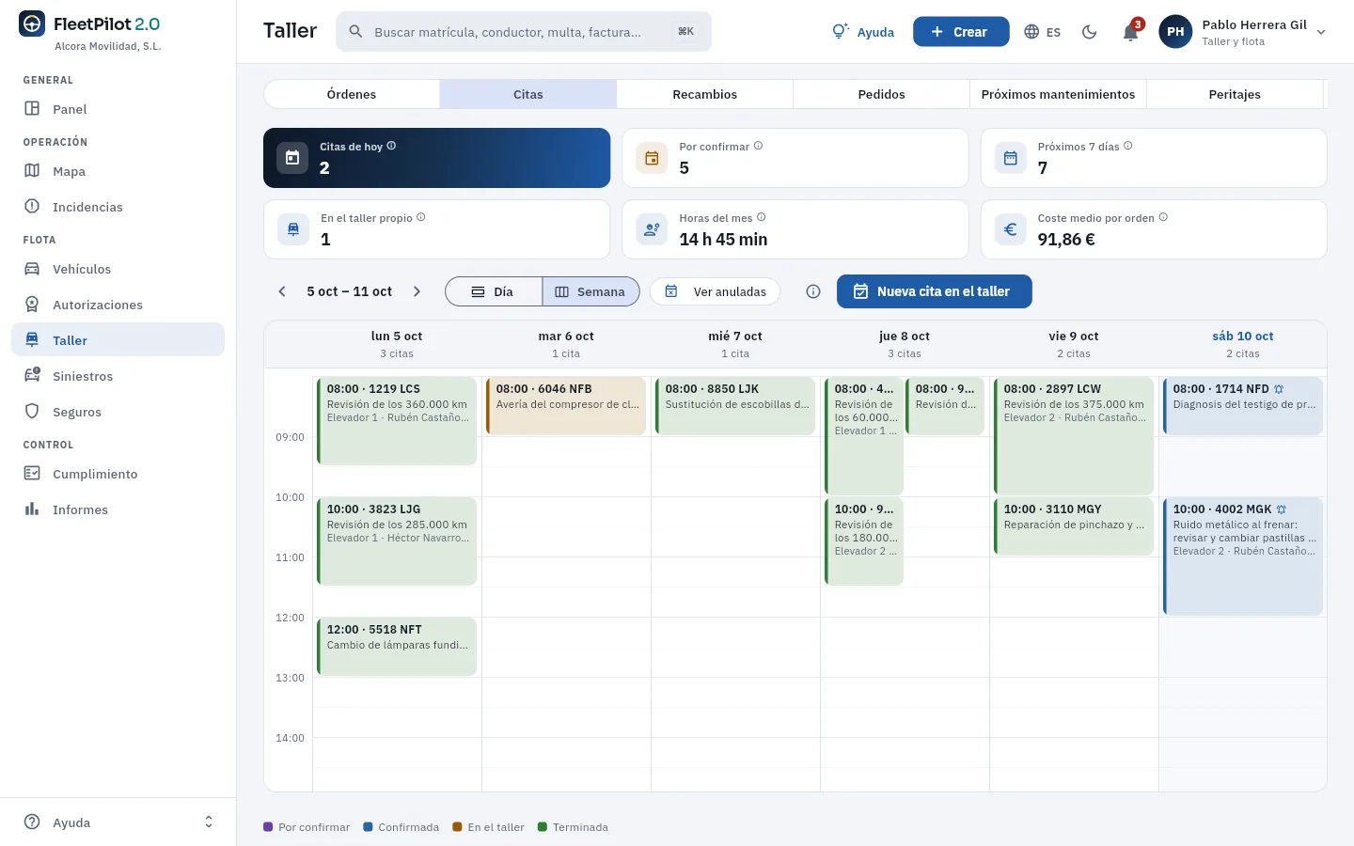Click info icon next to En el taller propio
The image size is (1354, 846).
click(421, 217)
